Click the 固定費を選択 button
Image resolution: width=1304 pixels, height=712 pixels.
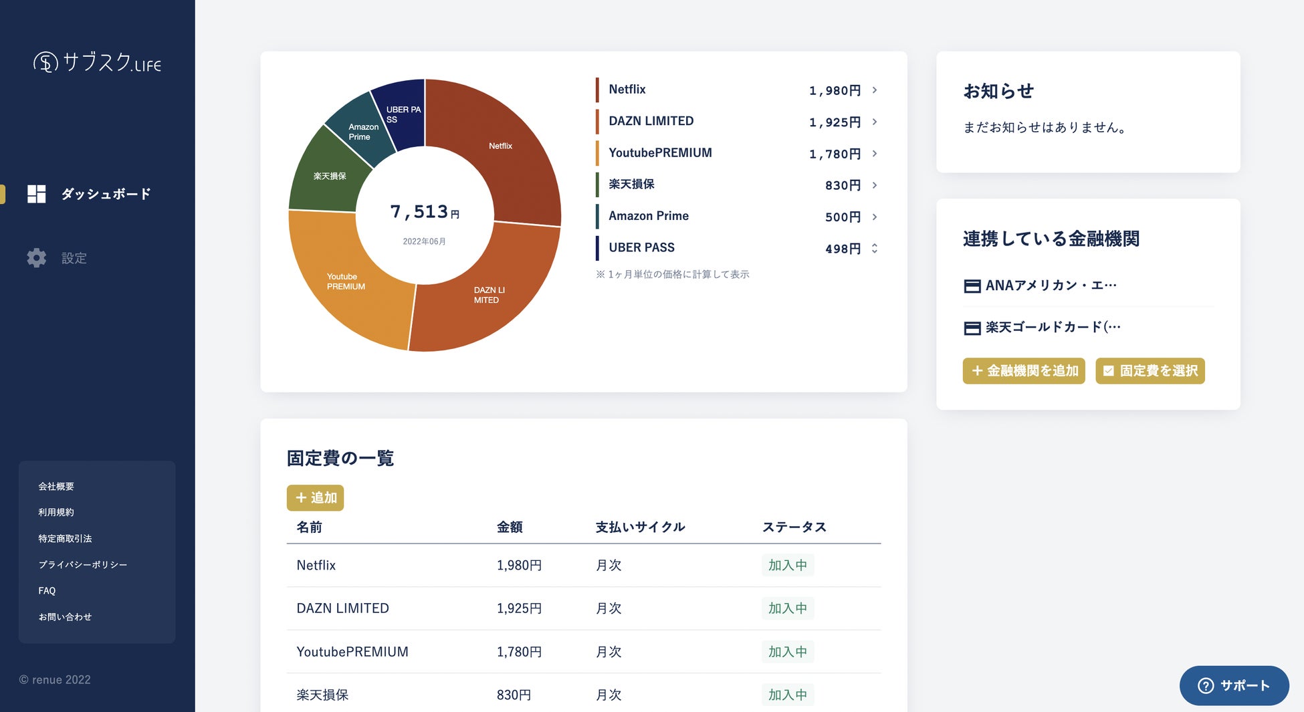(1150, 371)
